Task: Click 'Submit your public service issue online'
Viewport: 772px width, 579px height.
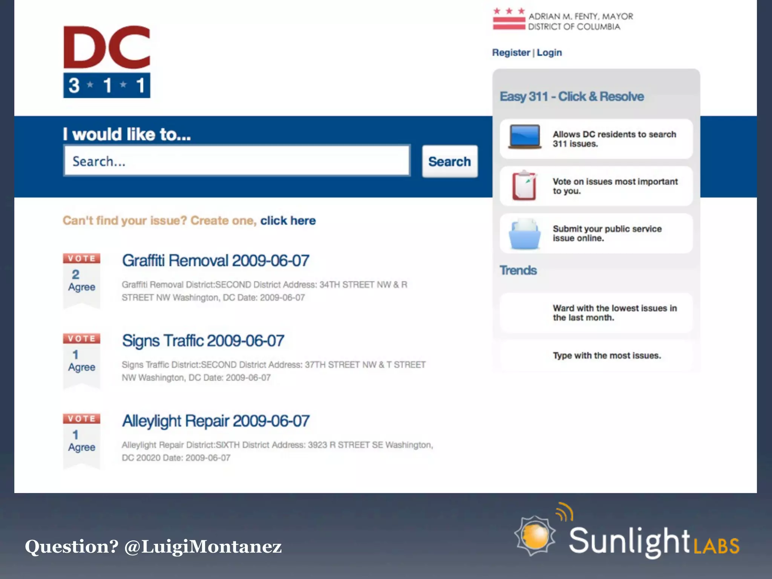Action: (607, 234)
